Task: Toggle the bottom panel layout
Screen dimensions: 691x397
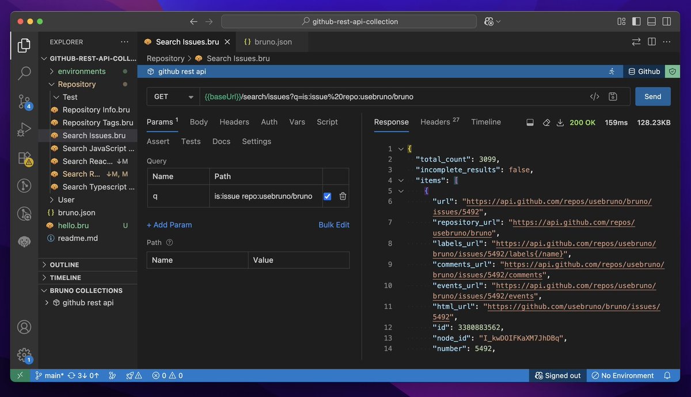Action: (651, 21)
